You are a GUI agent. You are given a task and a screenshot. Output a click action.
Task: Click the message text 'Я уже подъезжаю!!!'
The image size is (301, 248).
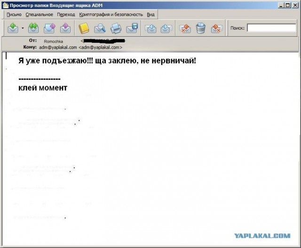pos(55,61)
